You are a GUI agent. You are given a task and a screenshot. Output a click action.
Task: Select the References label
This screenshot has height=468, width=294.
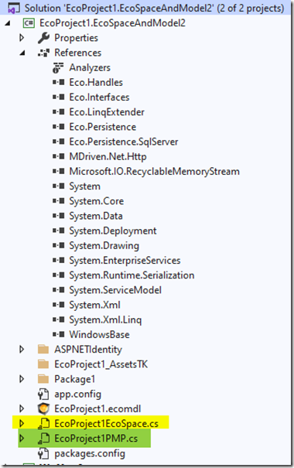click(78, 53)
